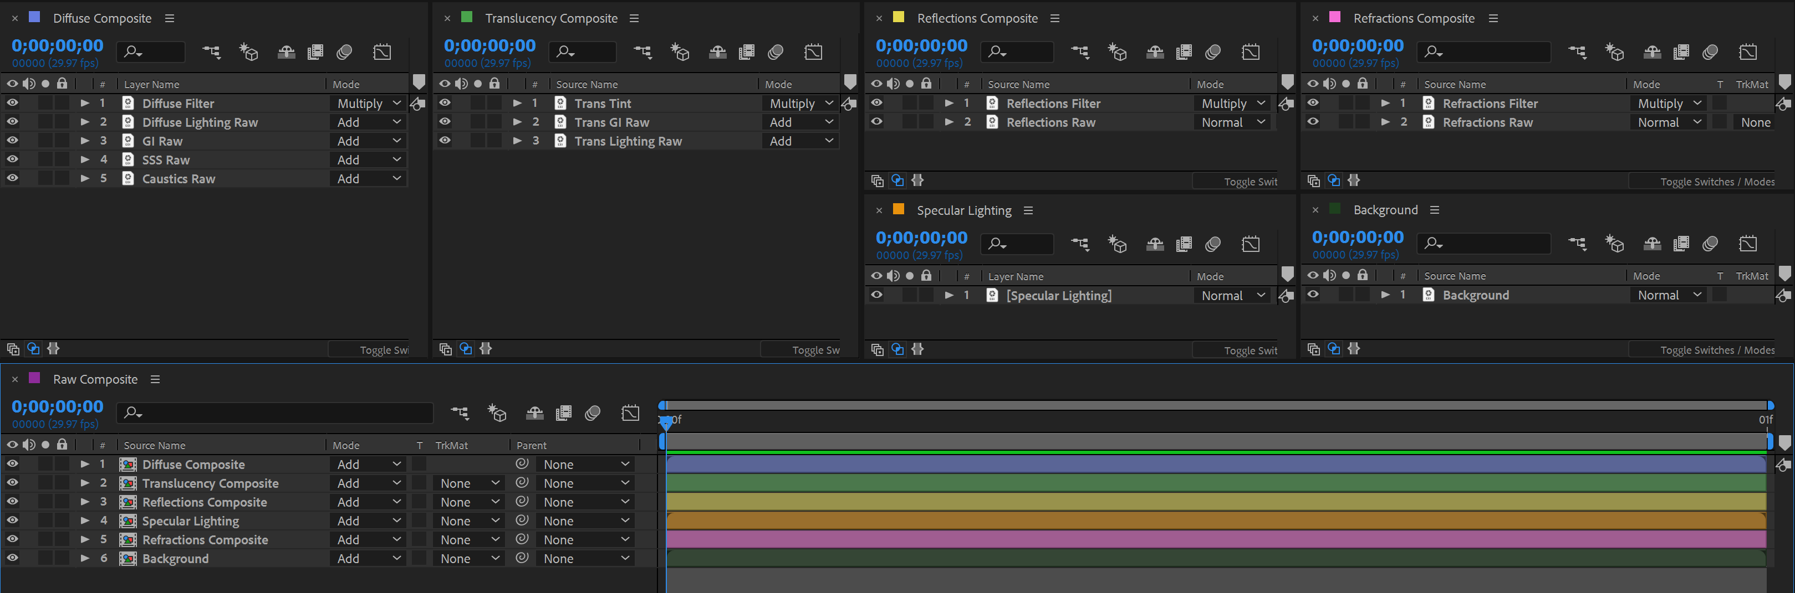Open Graph Editor in Refractions Composite panel
1795x593 pixels.
(1748, 51)
